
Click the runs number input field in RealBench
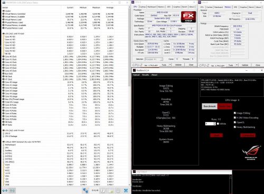[209, 124]
